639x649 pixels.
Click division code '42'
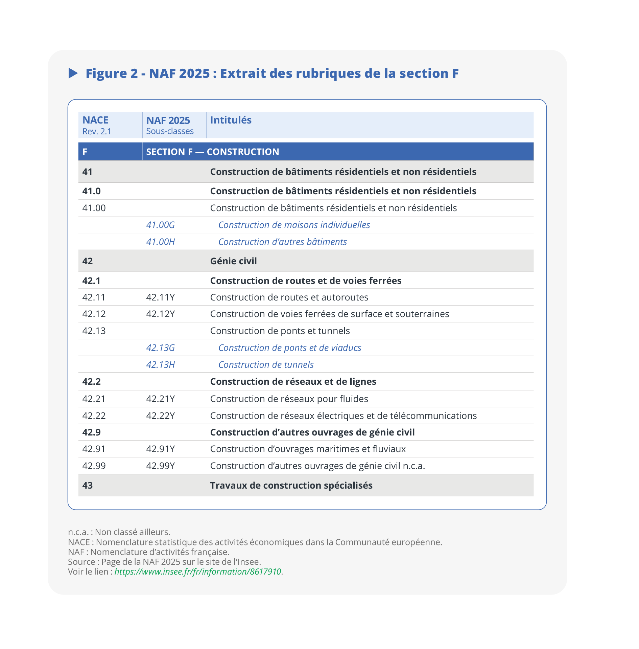tap(88, 261)
